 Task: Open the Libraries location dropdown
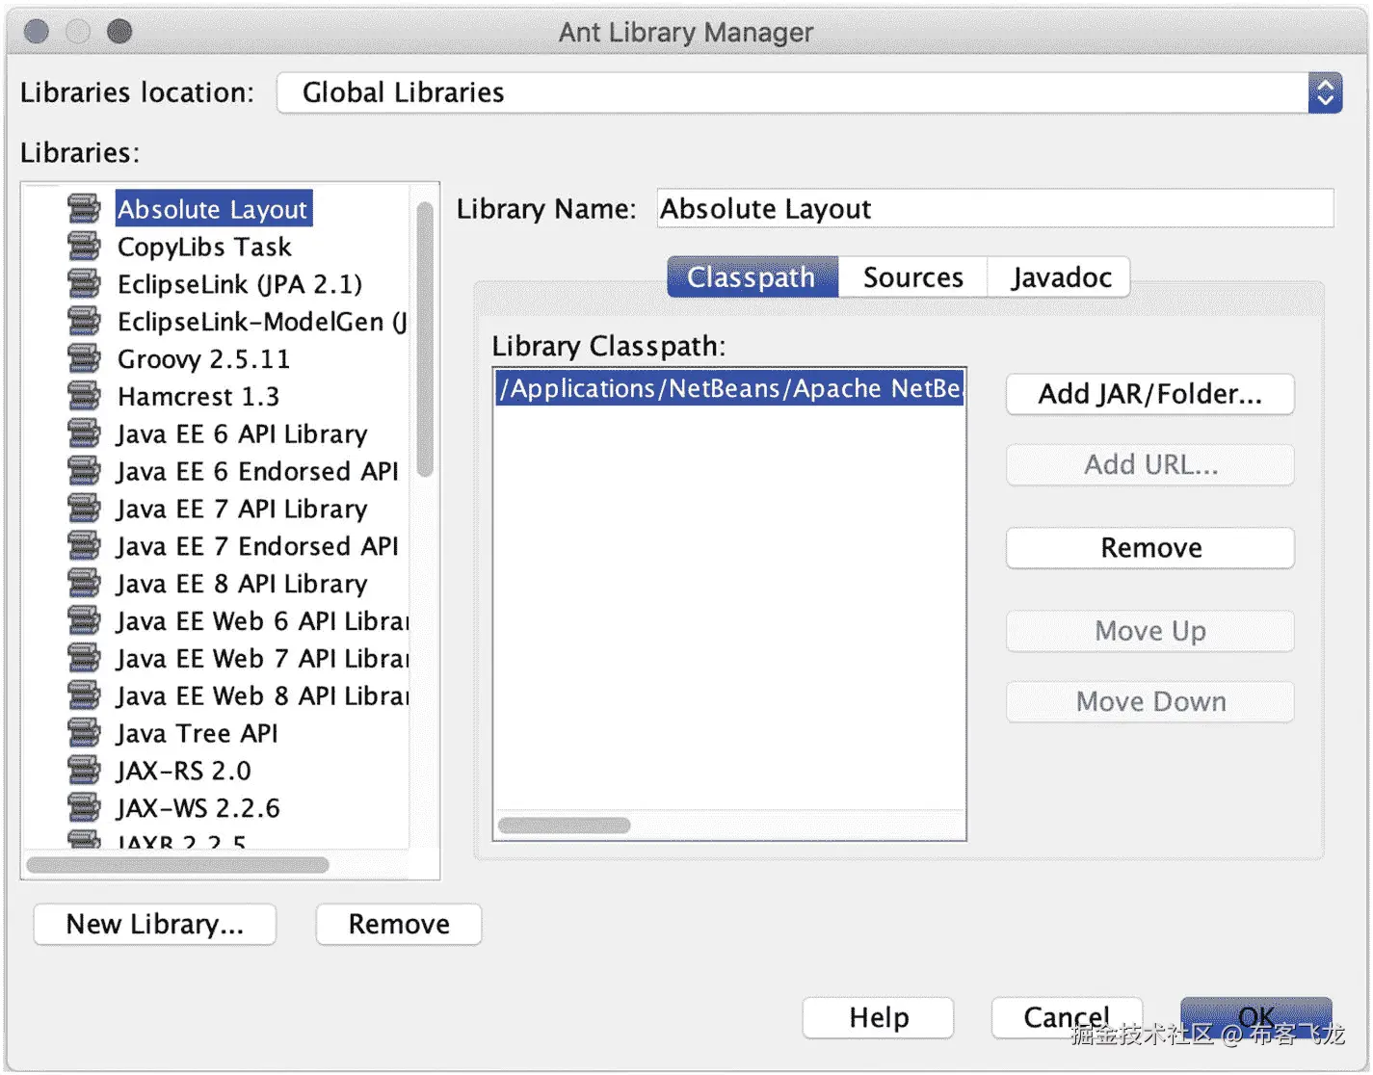point(809,92)
